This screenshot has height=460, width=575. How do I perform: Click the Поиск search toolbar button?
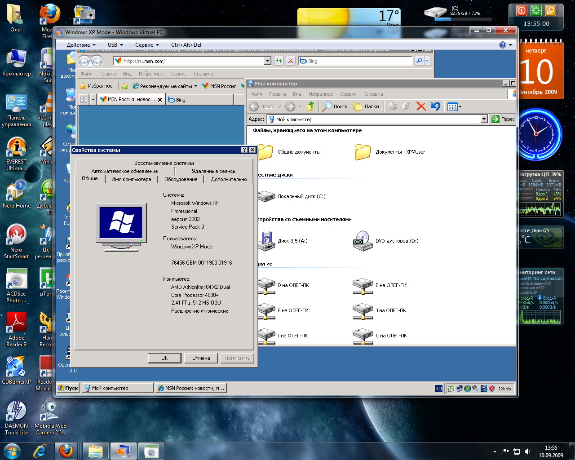pos(335,106)
